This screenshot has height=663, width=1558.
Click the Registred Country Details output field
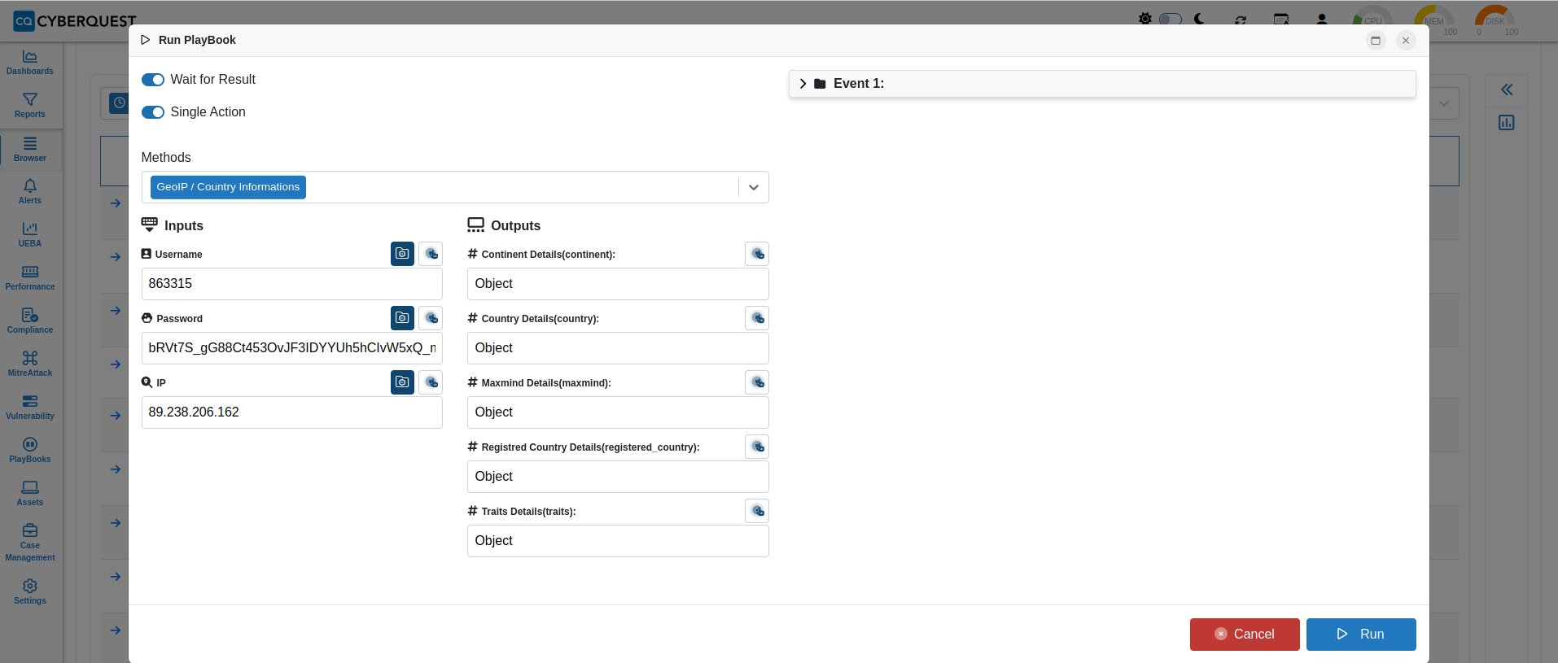click(618, 477)
